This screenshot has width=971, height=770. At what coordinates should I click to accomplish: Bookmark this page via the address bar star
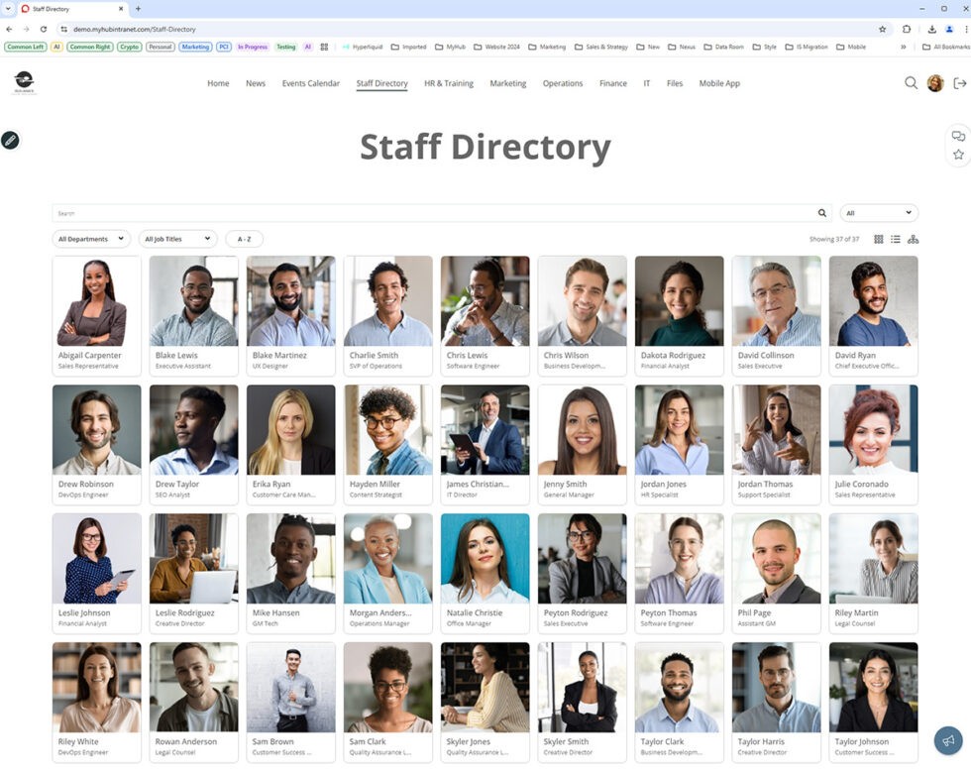point(881,29)
